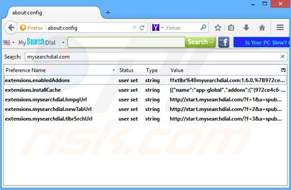Click the green Search button
The image size is (291, 190).
200,42
